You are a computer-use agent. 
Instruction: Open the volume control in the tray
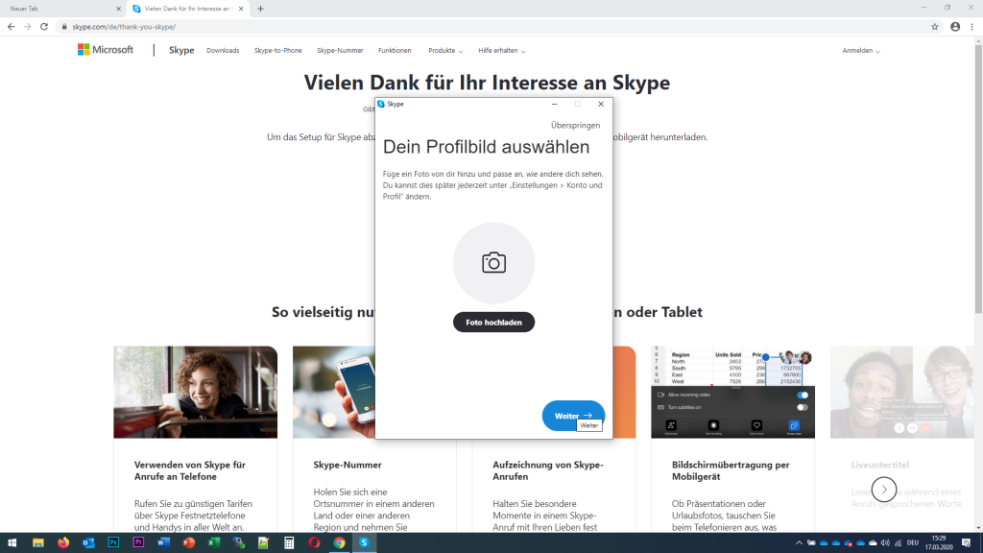pos(885,543)
